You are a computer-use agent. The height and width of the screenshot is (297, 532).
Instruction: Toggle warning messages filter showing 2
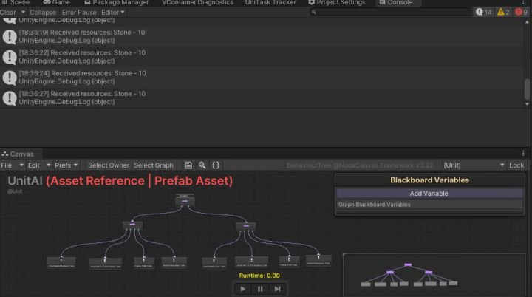tap(503, 13)
